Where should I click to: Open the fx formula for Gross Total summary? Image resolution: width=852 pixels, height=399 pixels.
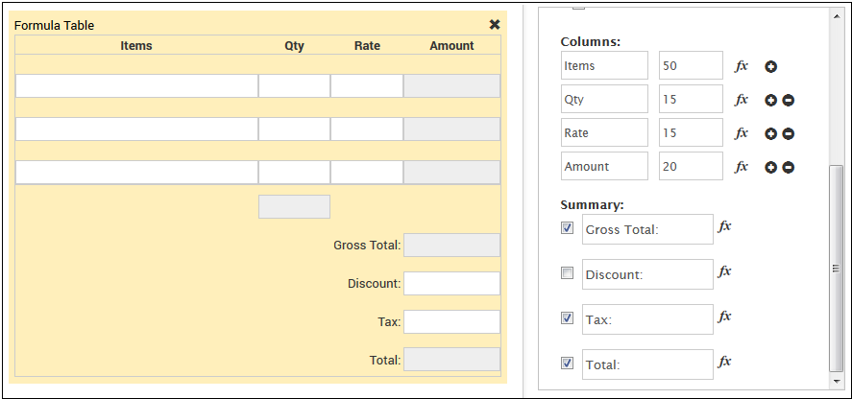(725, 226)
